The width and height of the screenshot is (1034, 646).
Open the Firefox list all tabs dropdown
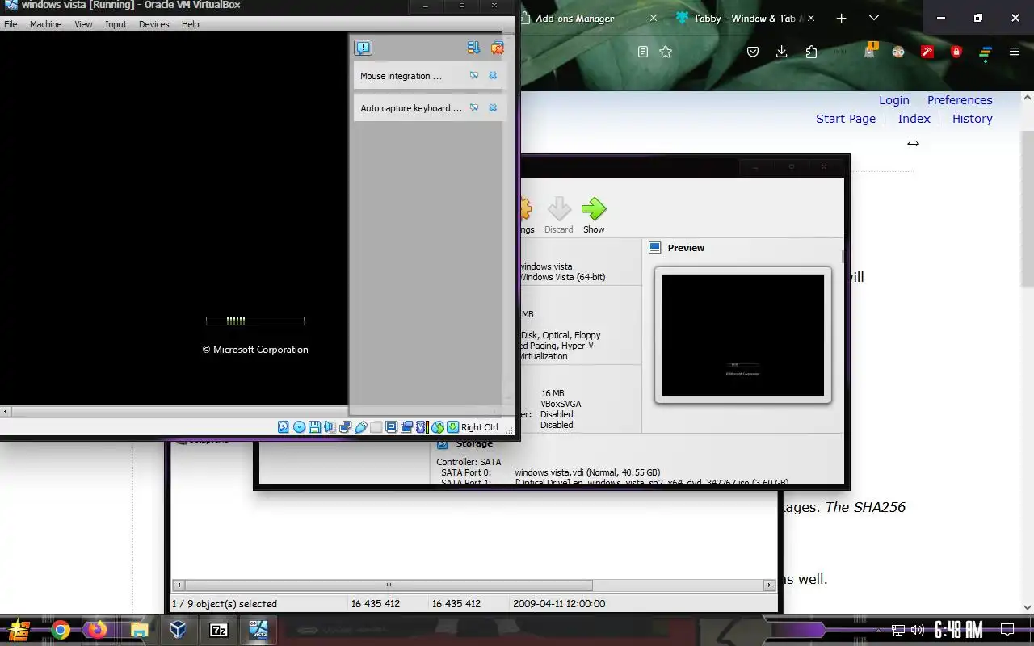point(874,18)
